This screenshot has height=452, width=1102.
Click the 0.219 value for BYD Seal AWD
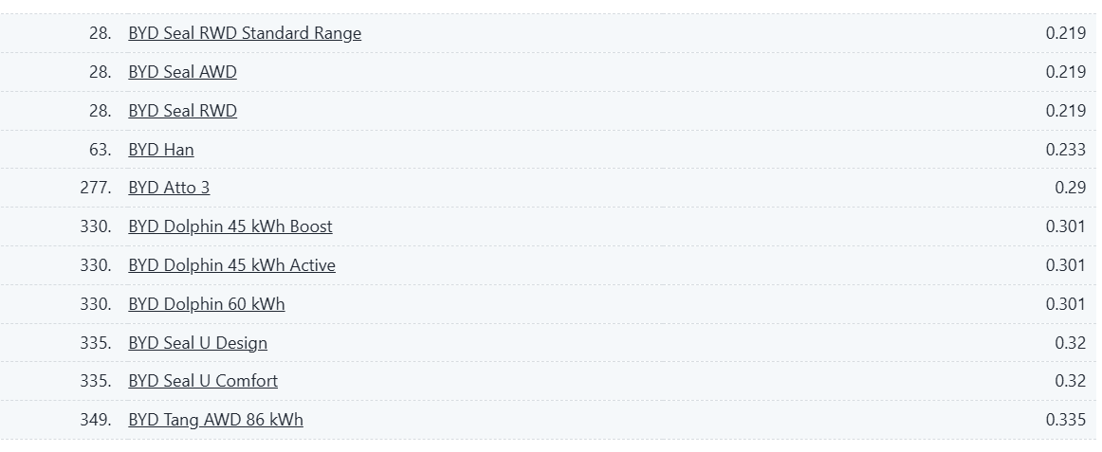click(1065, 72)
